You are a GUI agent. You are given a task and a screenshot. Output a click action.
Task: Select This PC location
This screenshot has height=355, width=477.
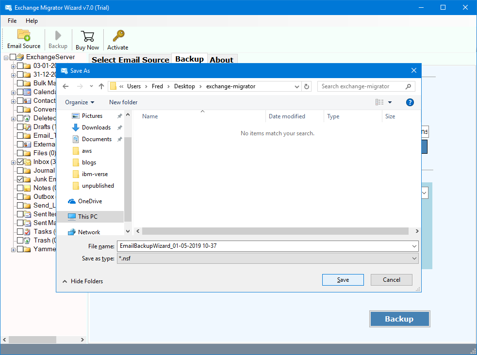point(88,216)
